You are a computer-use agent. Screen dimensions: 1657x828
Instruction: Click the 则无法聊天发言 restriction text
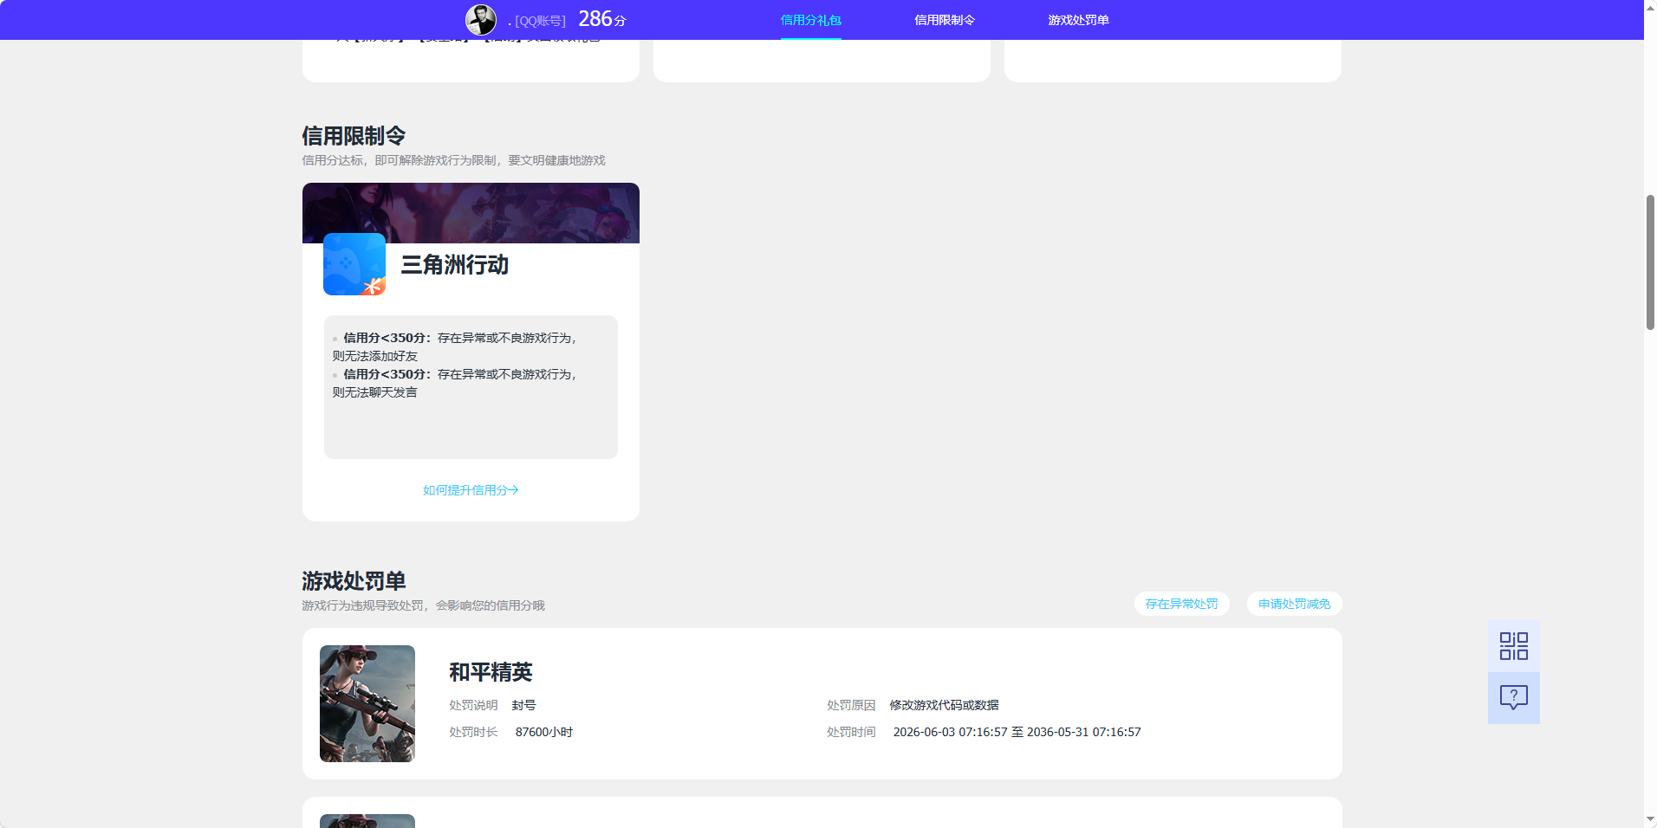pos(375,392)
